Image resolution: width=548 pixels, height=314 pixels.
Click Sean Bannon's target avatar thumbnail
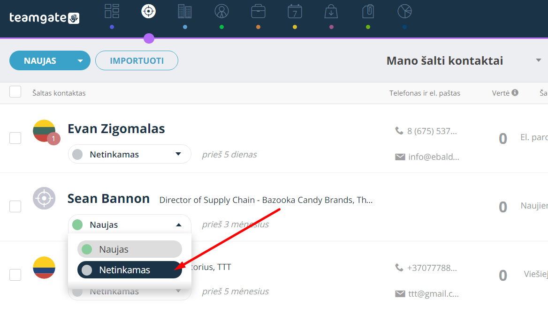pyautogui.click(x=44, y=198)
